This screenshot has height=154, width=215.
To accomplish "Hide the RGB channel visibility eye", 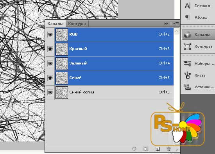I will click(50, 34).
